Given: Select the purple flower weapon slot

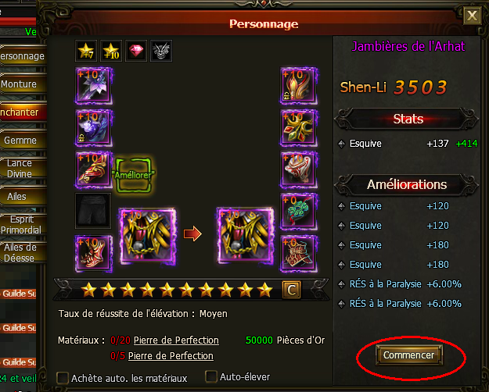Looking at the screenshot, I should click(93, 86).
